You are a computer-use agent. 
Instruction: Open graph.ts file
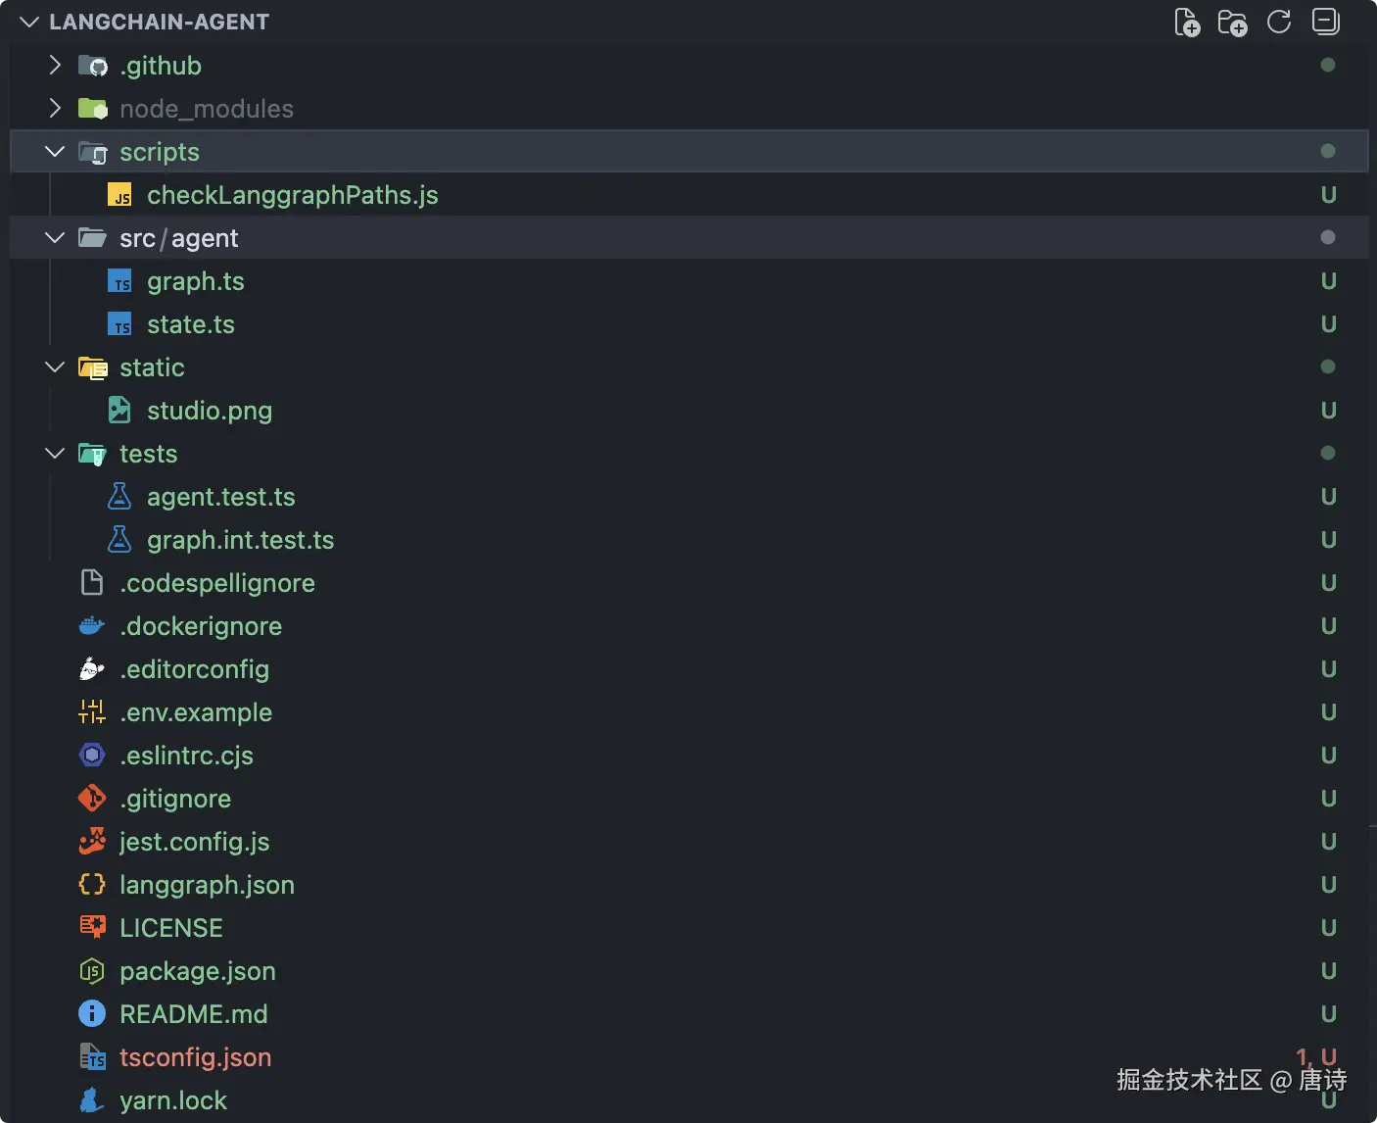195,281
